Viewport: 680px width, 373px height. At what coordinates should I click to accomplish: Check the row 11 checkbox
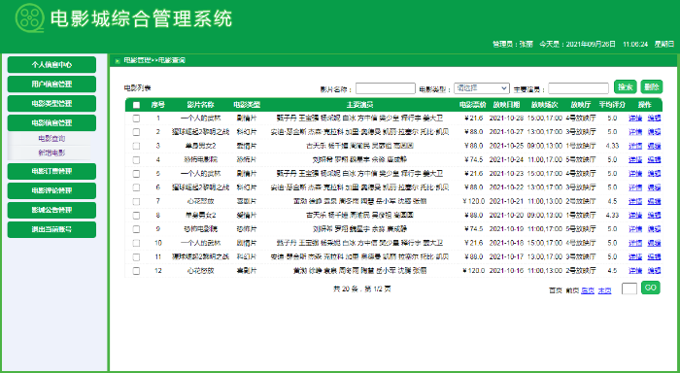136,256
